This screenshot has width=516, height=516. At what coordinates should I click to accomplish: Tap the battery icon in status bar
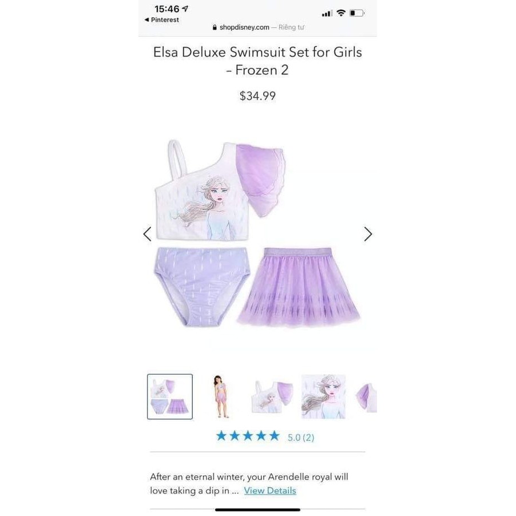coord(358,13)
